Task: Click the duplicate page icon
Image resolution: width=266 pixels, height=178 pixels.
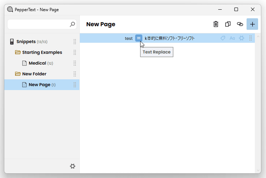Action: [228, 24]
